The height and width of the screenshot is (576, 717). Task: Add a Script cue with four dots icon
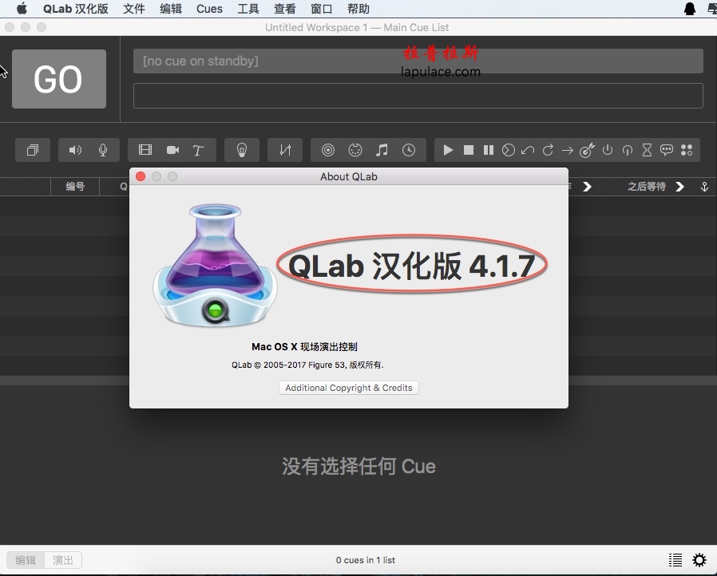point(687,150)
